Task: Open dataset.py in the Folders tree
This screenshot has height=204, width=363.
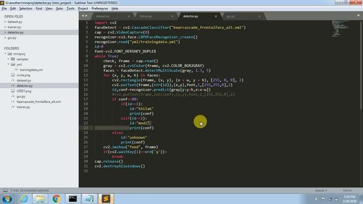Action: [24, 80]
